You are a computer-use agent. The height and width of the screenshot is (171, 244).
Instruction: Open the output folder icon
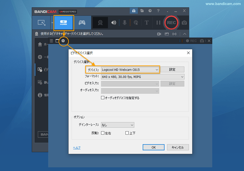pos(142,11)
